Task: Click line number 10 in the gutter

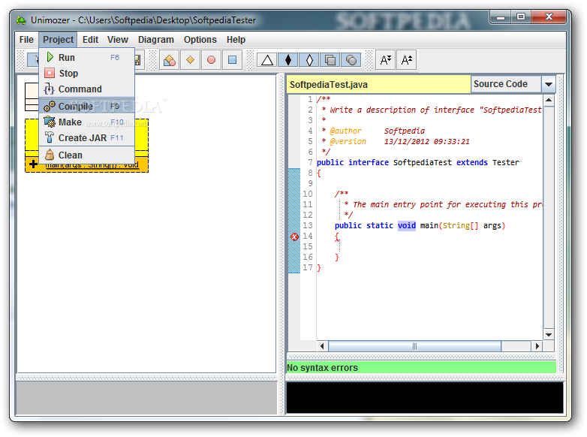Action: (x=307, y=194)
